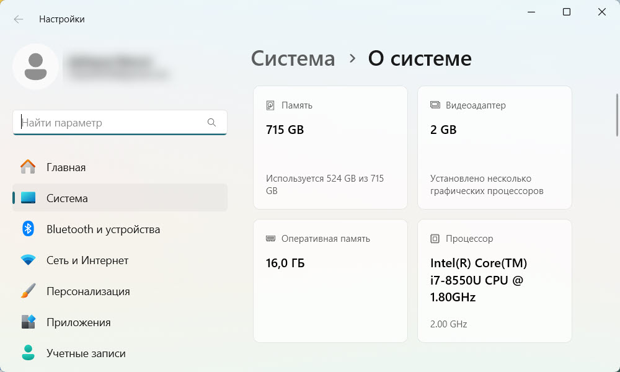This screenshot has height=372, width=620.
Task: Open the Система breadcrumb link
Action: pos(293,58)
